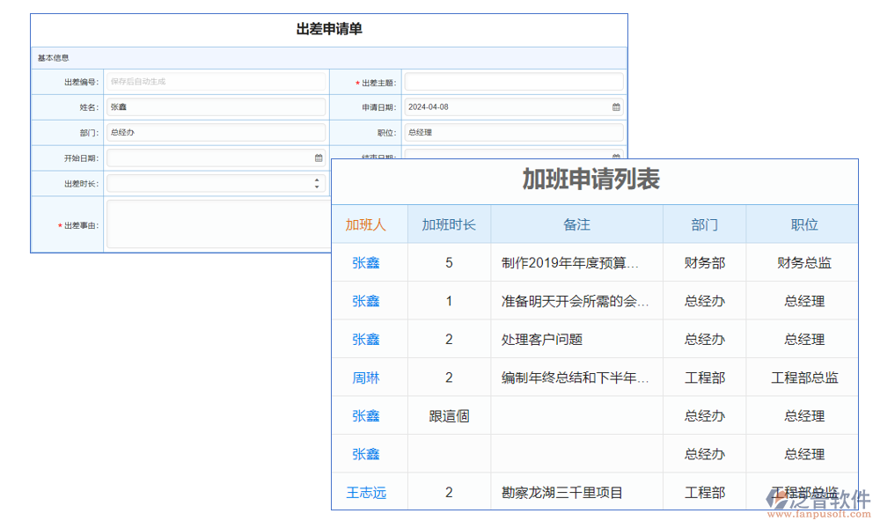Image resolution: width=880 pixels, height=528 pixels.
Task: Click the 备注 column header
Action: click(x=576, y=224)
